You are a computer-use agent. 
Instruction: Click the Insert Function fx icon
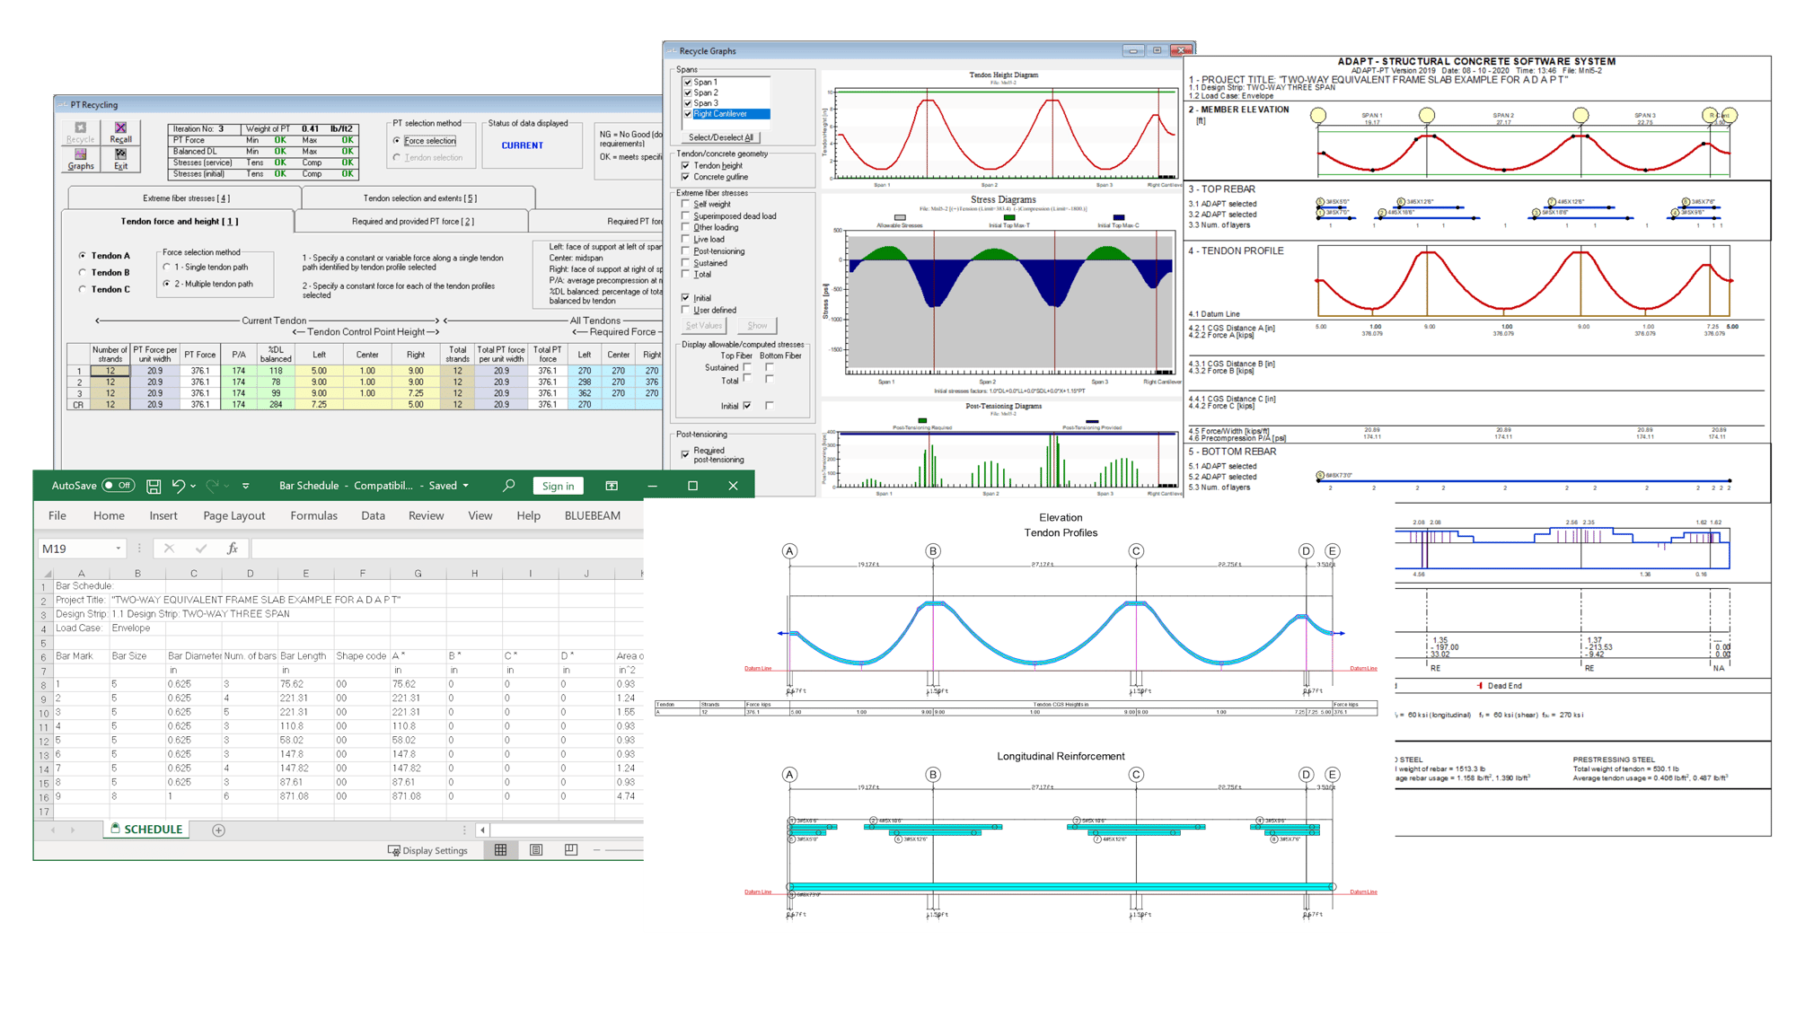(x=232, y=549)
